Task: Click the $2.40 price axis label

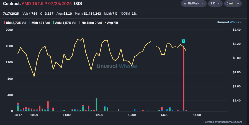Action: 237,100
